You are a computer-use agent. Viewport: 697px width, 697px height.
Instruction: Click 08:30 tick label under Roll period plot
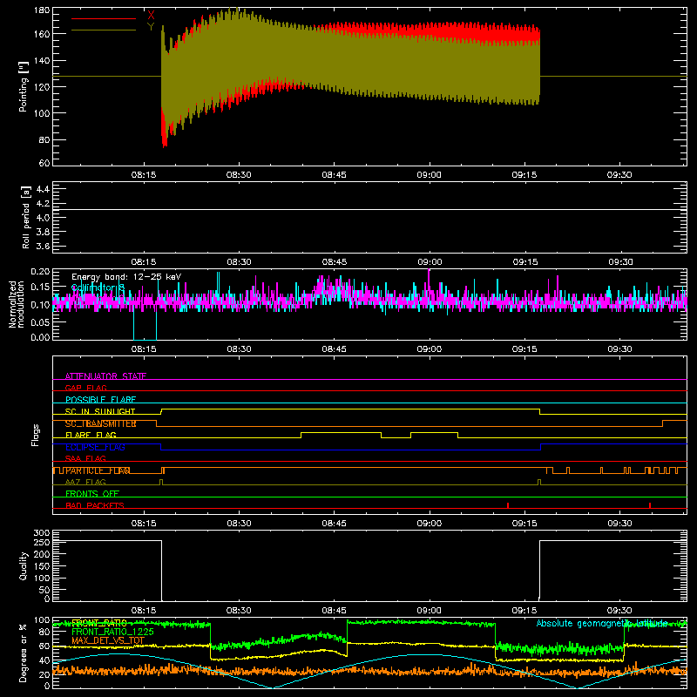pyautogui.click(x=239, y=262)
